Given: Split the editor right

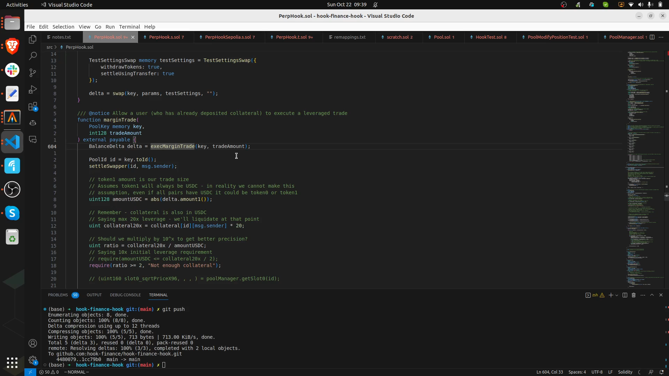Looking at the screenshot, I should (x=652, y=37).
